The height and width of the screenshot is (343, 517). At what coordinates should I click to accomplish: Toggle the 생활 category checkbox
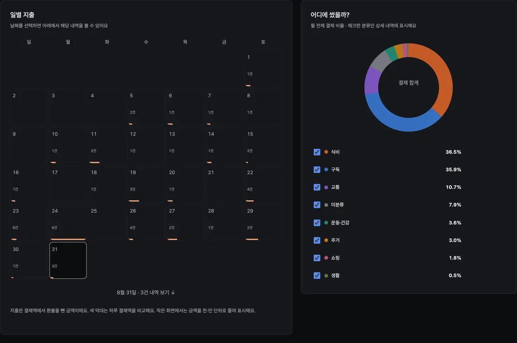(317, 275)
